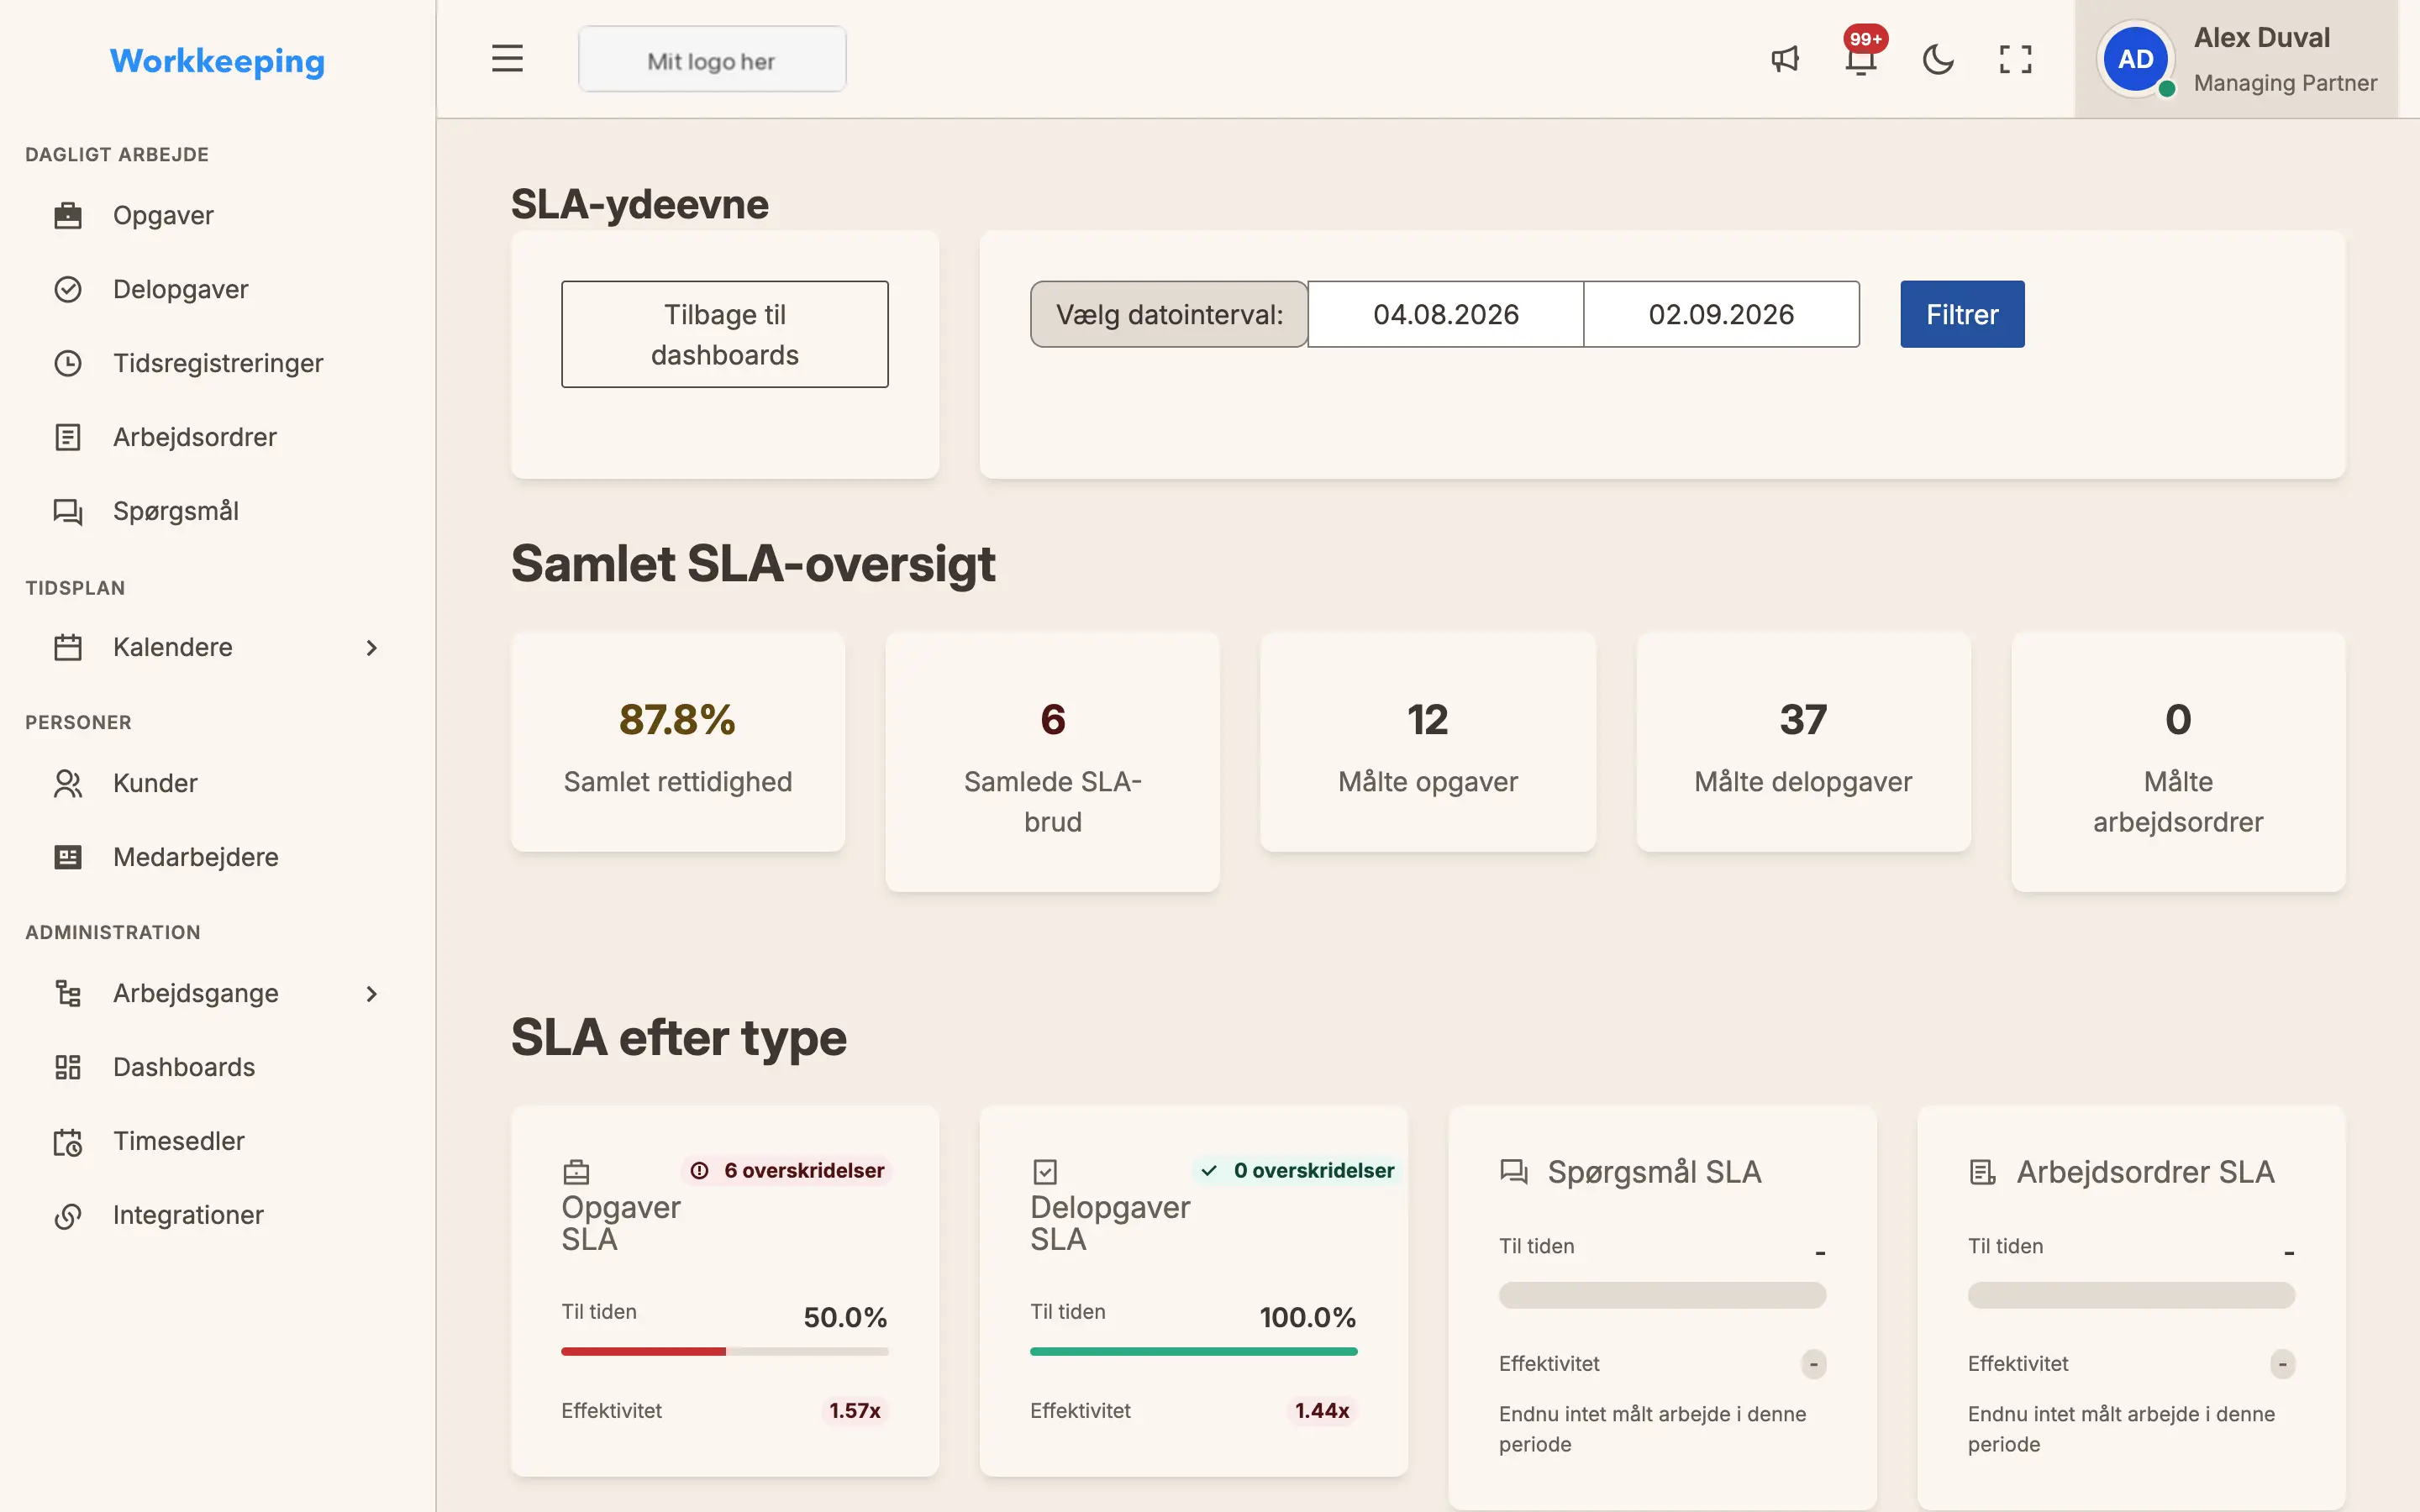Click the chat icon on Spørgsmål SLA card

tap(1514, 1171)
